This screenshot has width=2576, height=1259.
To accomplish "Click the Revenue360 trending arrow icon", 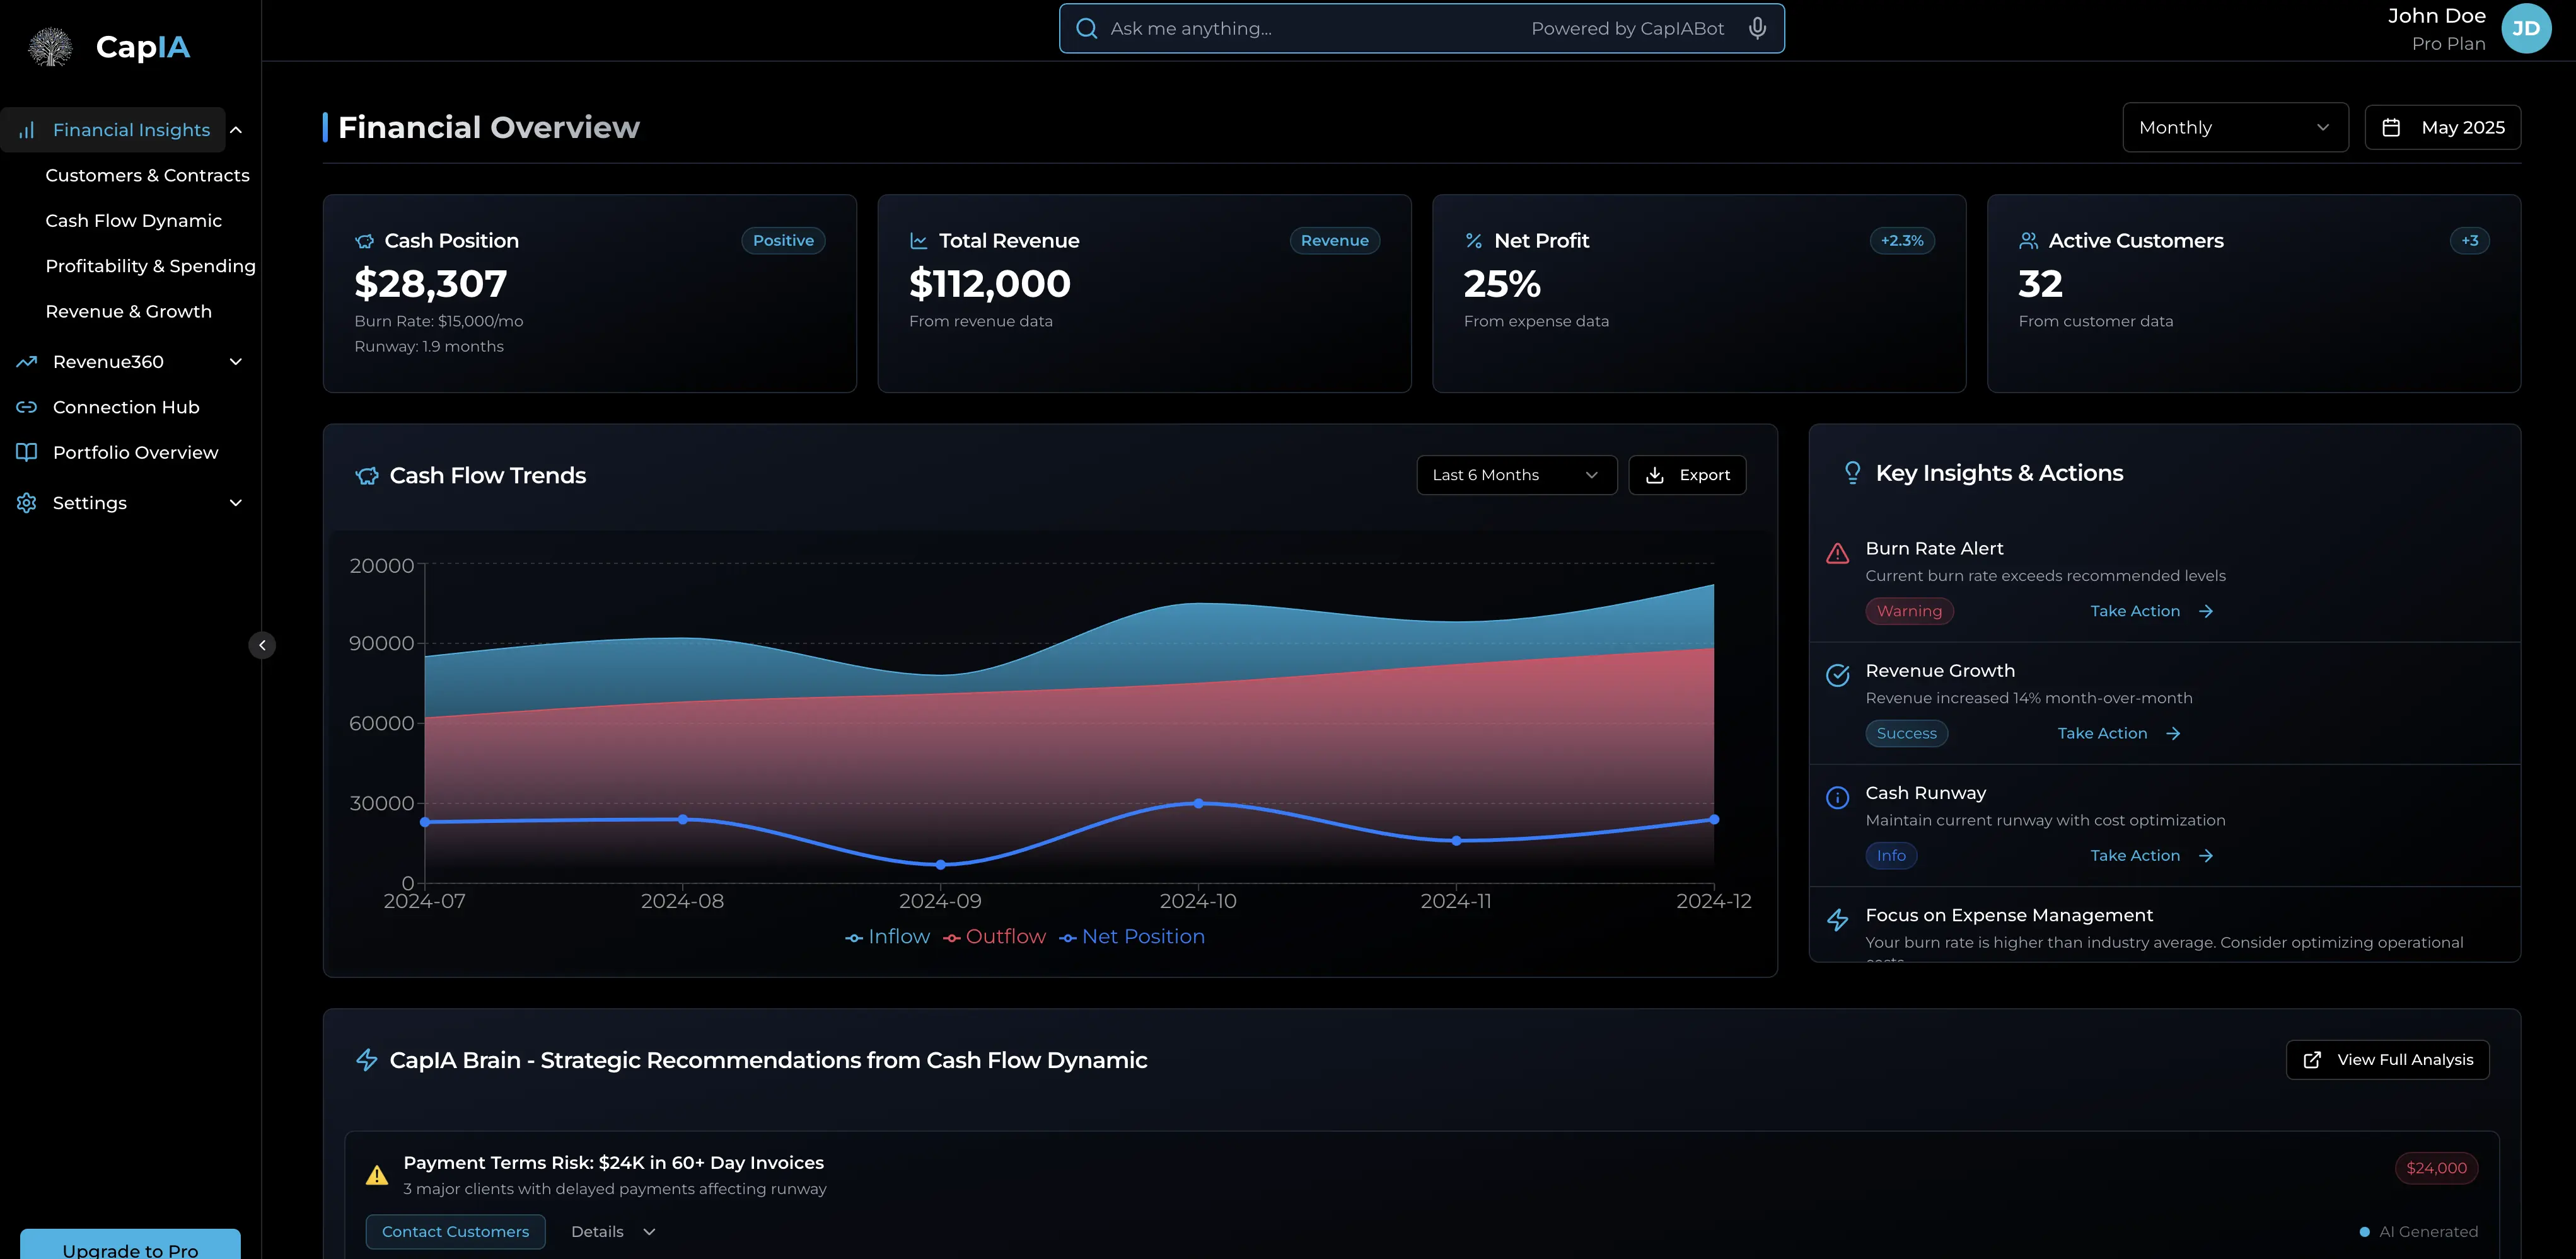I will [x=27, y=362].
